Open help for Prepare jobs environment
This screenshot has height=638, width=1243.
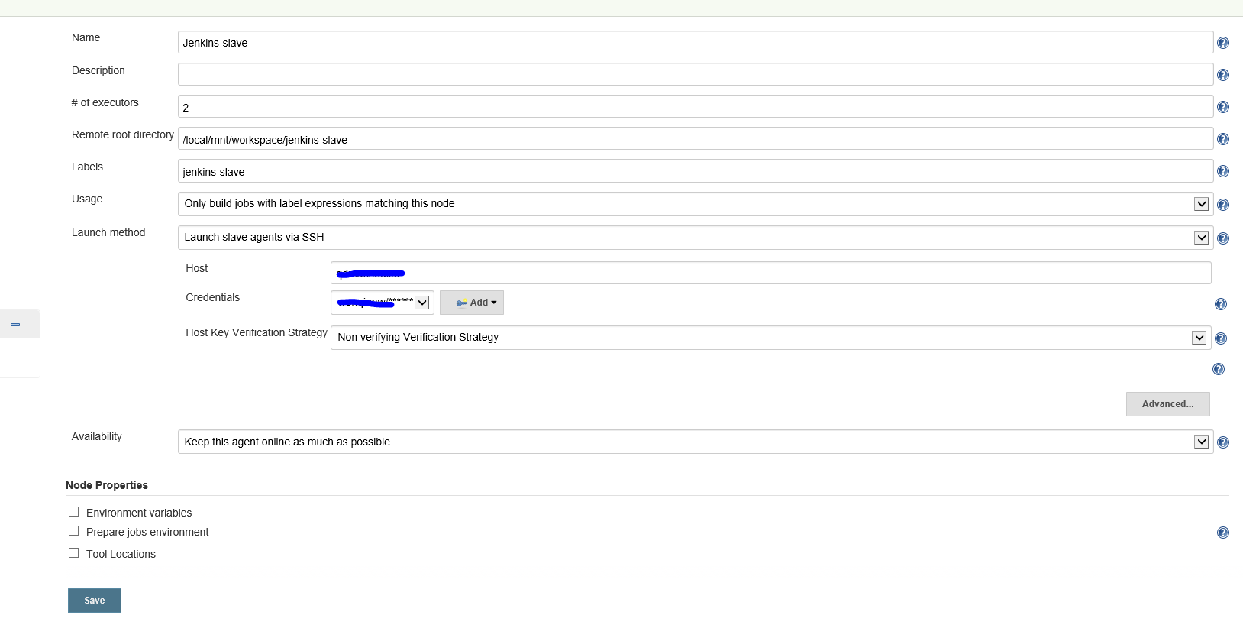point(1222,533)
